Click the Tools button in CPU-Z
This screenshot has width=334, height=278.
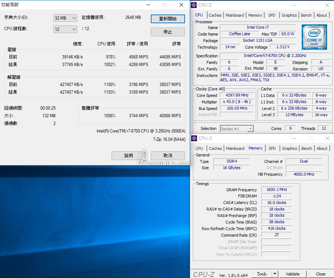click(x=262, y=274)
